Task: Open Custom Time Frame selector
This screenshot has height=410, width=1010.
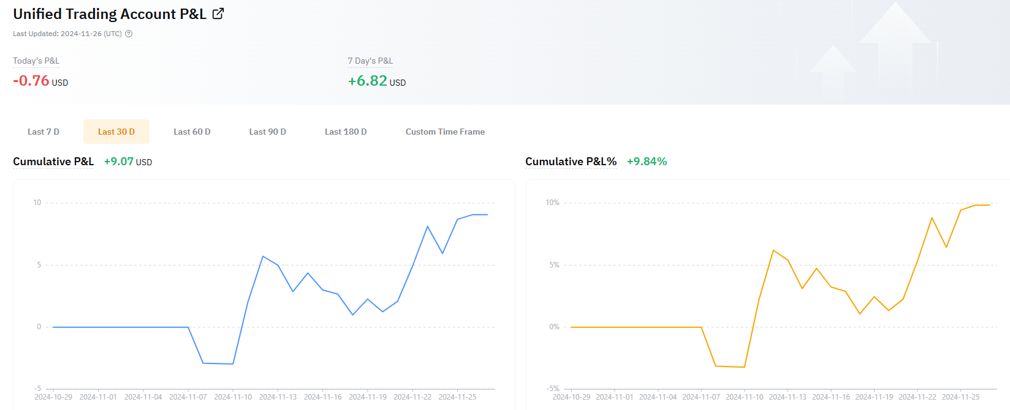Action: (445, 132)
